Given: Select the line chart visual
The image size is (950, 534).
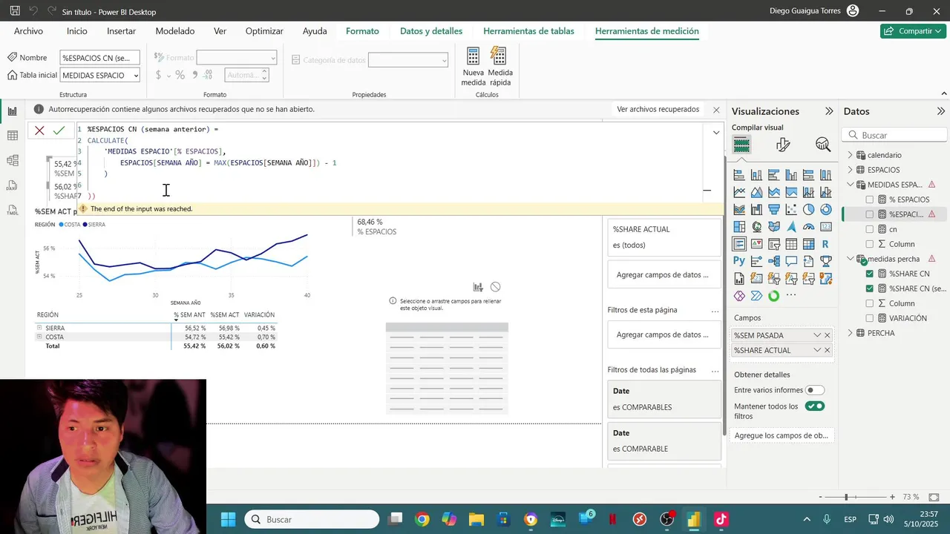Looking at the screenshot, I should pos(739,193).
